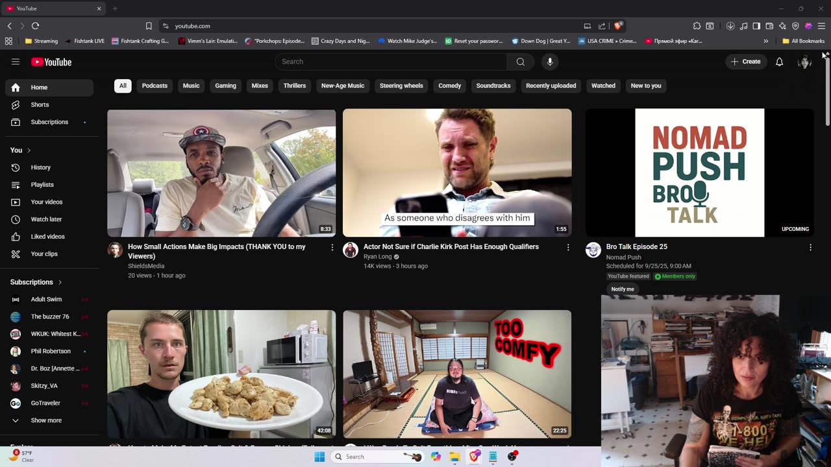The image size is (831, 467).
Task: Open browser downloads icon
Action: [730, 26]
